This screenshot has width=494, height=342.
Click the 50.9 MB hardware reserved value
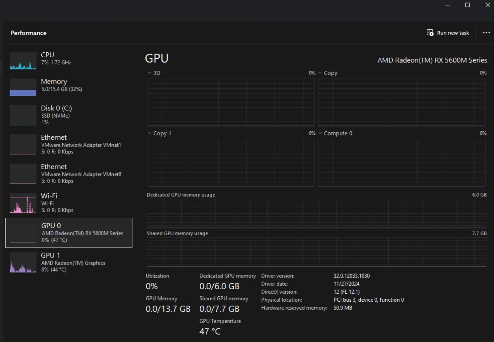pyautogui.click(x=343, y=308)
